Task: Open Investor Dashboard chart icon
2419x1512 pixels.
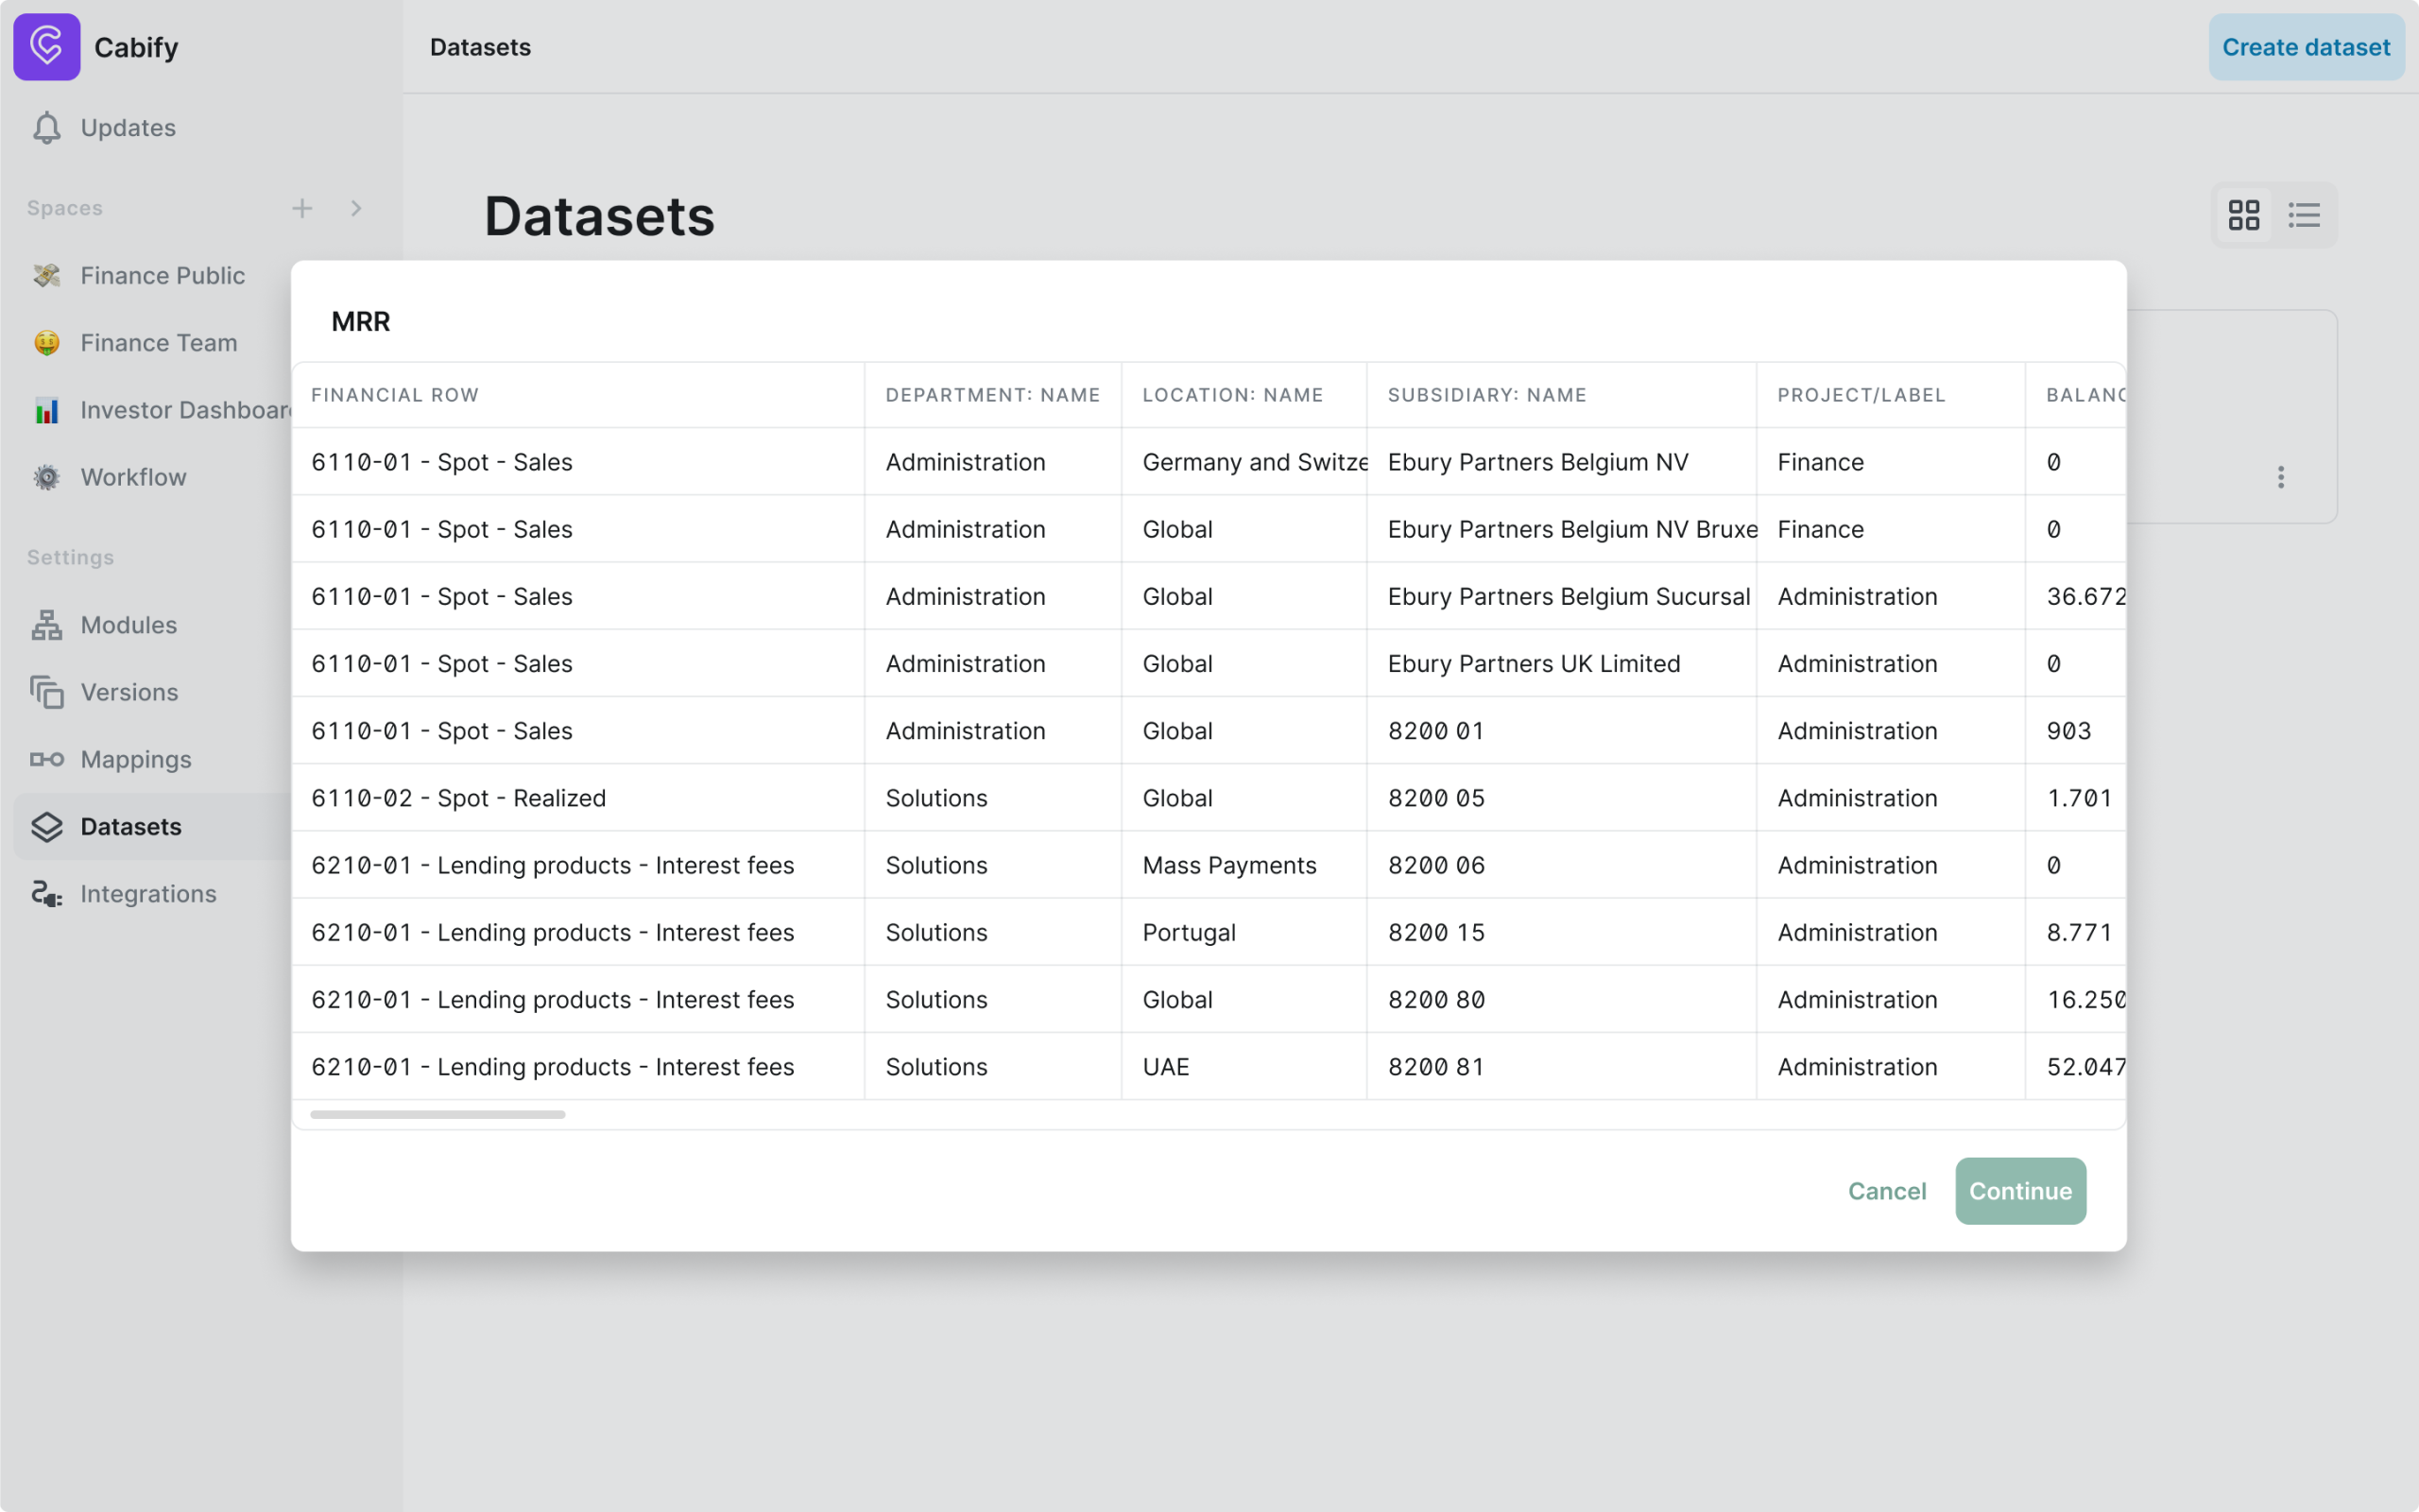Action: 47,410
